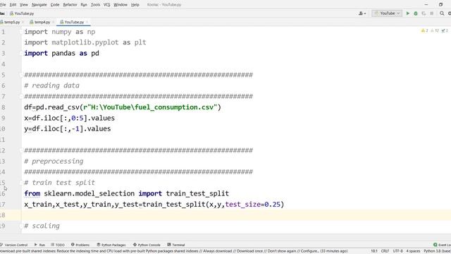Click 'import matplotlib.pyplot as plt' line
The image size is (451, 254).
click(x=85, y=42)
